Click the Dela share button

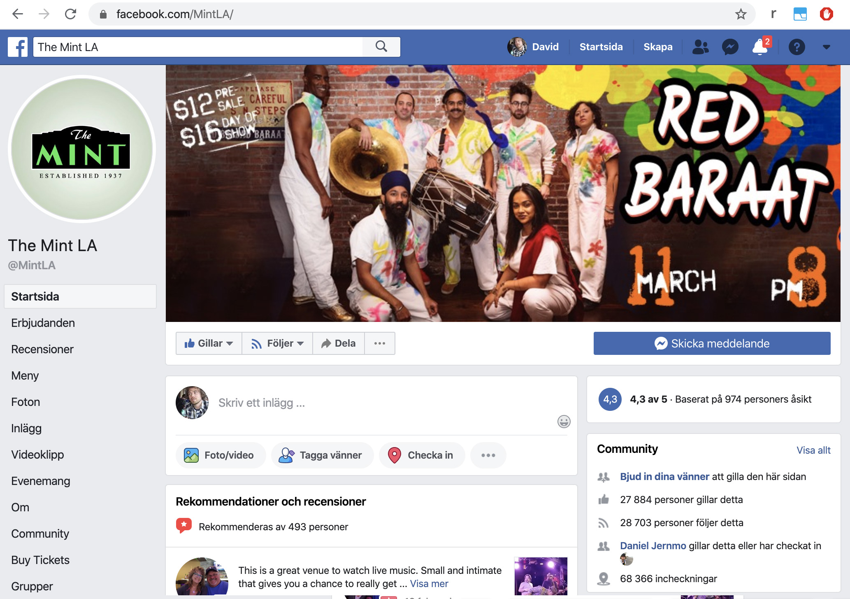339,343
